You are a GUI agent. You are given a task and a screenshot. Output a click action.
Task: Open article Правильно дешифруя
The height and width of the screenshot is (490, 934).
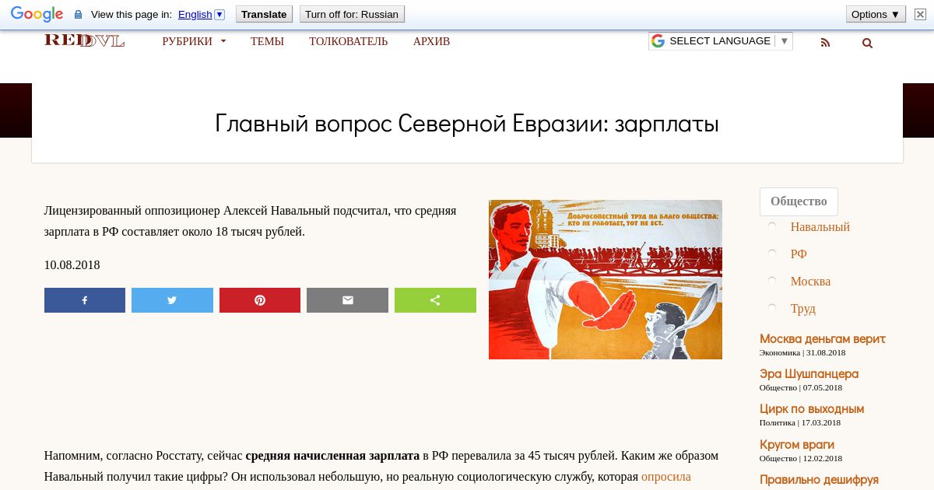tap(819, 480)
